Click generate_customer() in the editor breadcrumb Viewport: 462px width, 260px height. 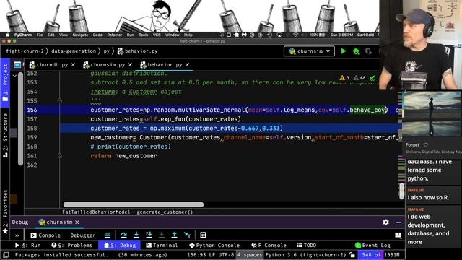tap(165, 212)
